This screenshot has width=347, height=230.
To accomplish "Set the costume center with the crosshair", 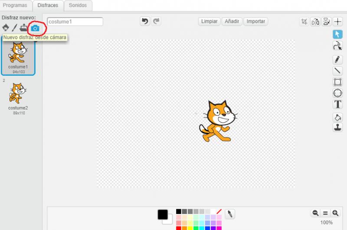I will (338, 22).
